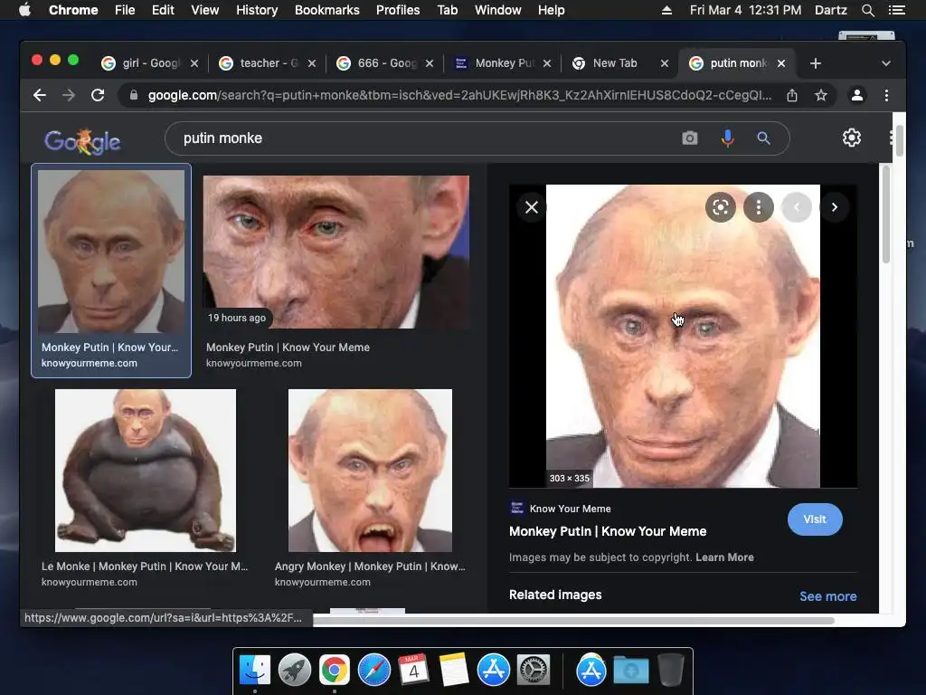Click the search by image camera icon
The image size is (926, 695).
pos(690,138)
